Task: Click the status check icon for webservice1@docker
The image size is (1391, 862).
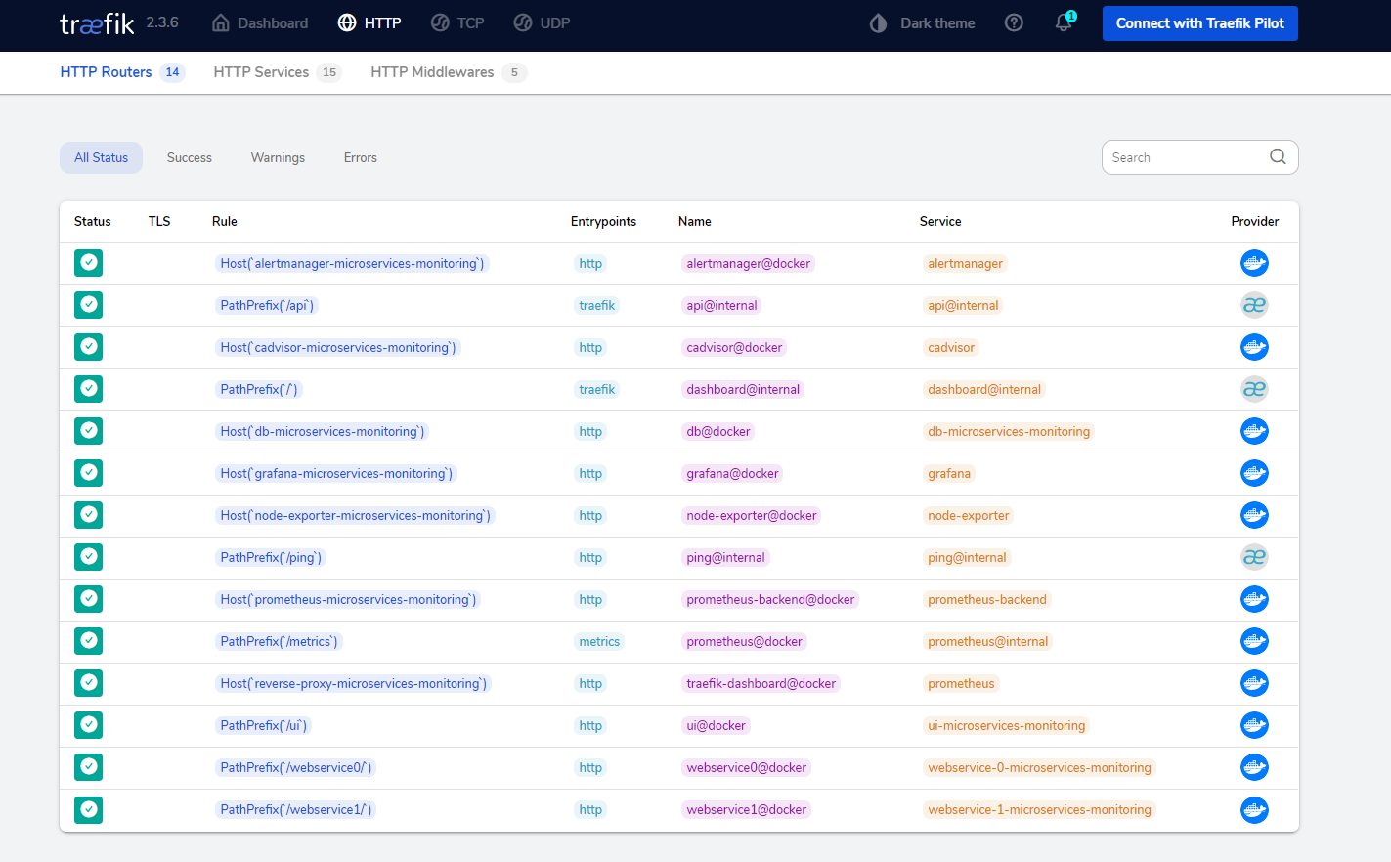Action: [89, 809]
